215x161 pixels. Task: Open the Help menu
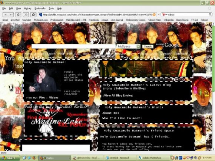pos(60,9)
